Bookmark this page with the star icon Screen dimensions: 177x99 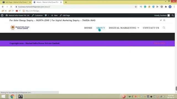136,7
